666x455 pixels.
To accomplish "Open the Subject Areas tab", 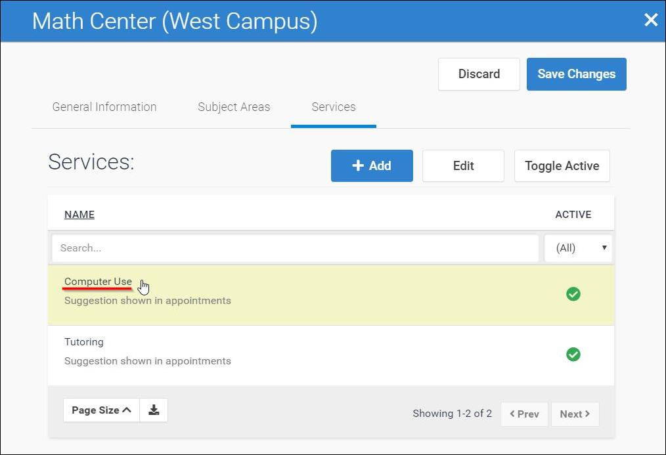I will [234, 107].
